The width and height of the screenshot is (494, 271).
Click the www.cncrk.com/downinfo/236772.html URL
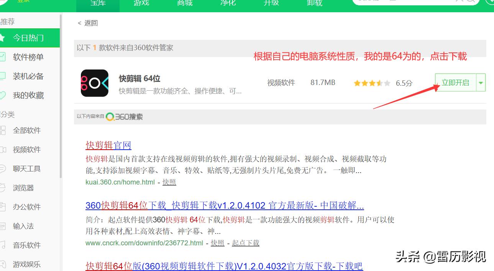coord(144,243)
